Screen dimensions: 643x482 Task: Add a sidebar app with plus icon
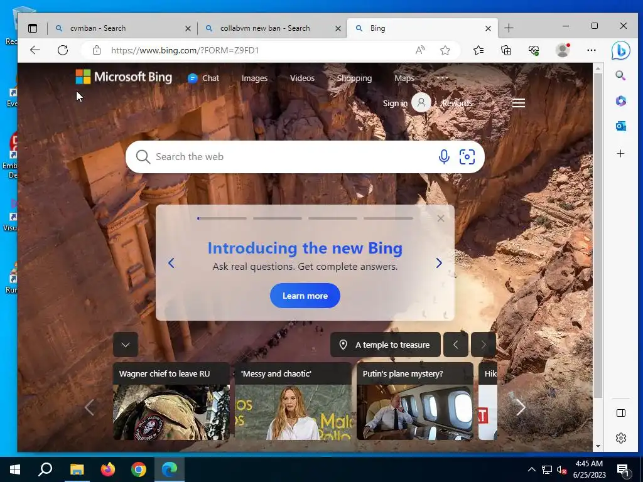[x=620, y=154]
